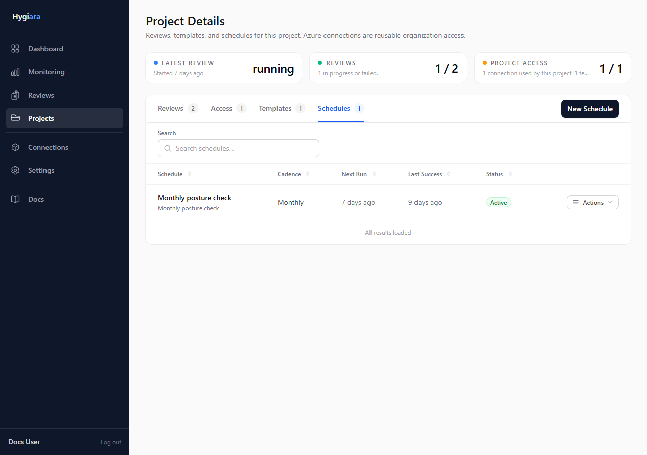Click the hamburger icon in Actions button
Screen dimensions: 647x455
tap(576, 202)
